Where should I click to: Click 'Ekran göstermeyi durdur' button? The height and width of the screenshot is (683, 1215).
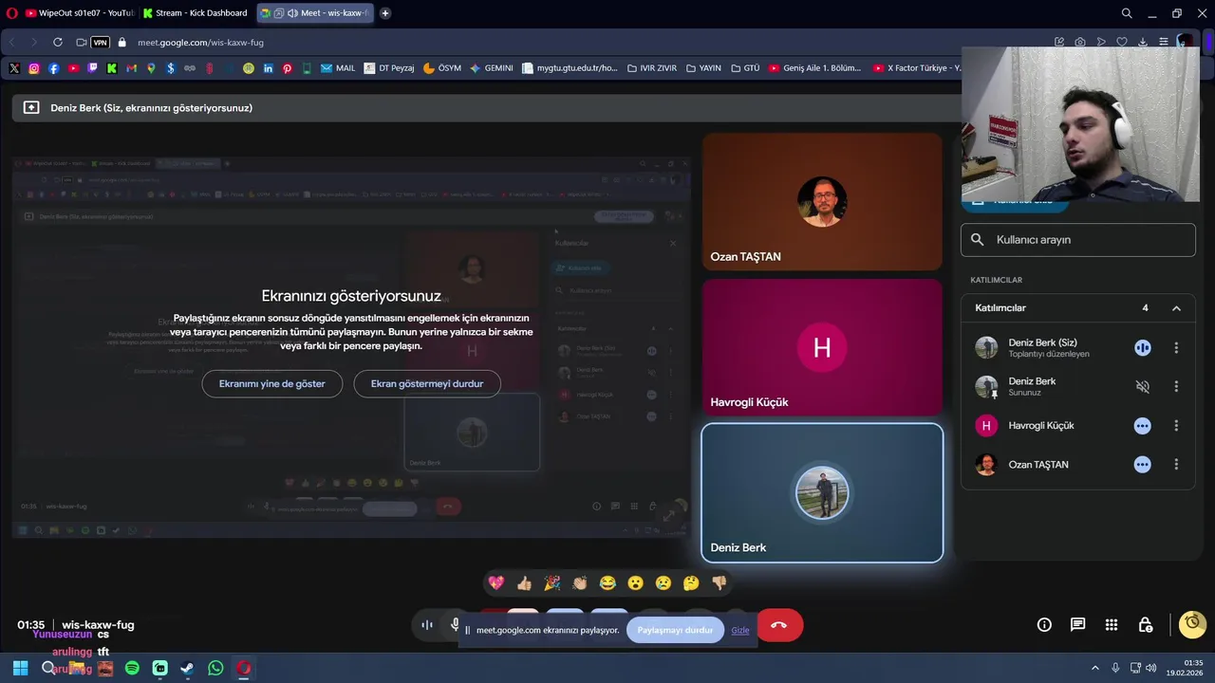(x=427, y=383)
